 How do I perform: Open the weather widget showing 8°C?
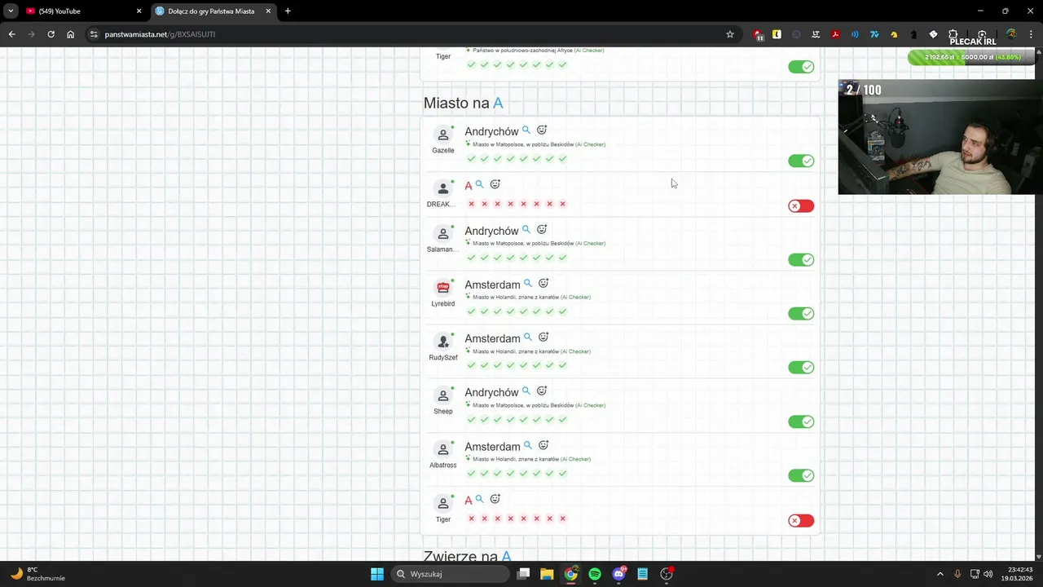pos(37,574)
